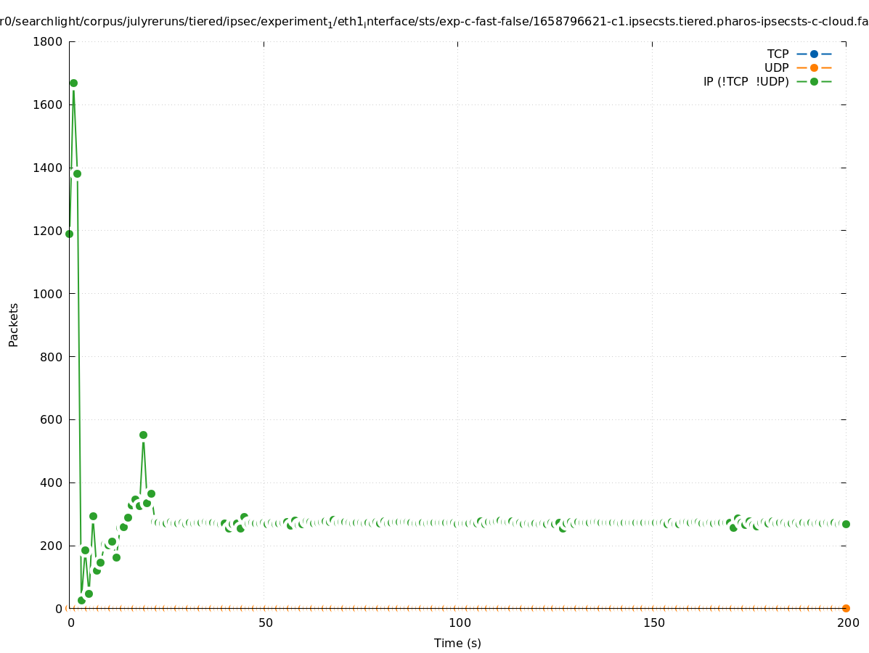Click the first green point at 1190 packets
The width and height of the screenshot is (869, 653).
tap(69, 234)
